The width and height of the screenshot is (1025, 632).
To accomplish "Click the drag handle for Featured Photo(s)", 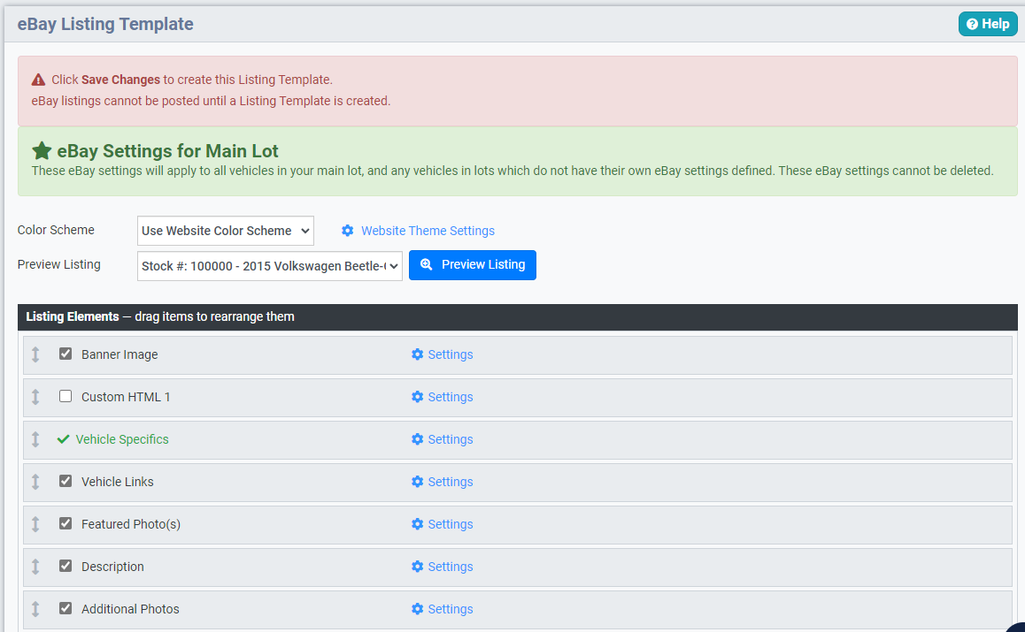I will click(x=35, y=524).
